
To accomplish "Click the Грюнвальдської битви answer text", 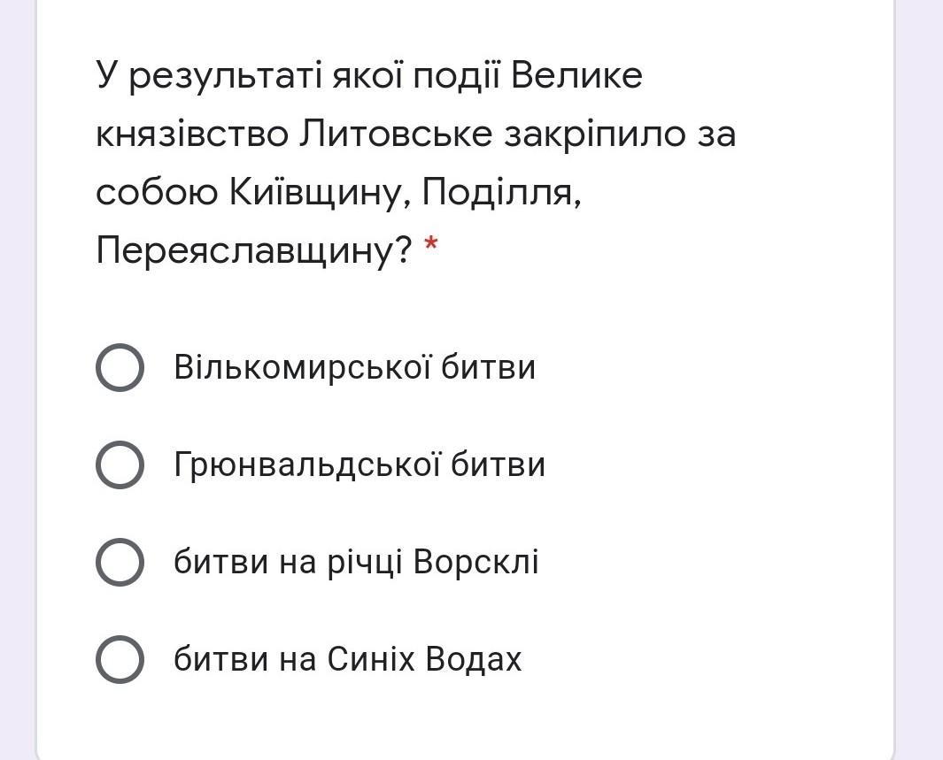I will pyautogui.click(x=359, y=464).
